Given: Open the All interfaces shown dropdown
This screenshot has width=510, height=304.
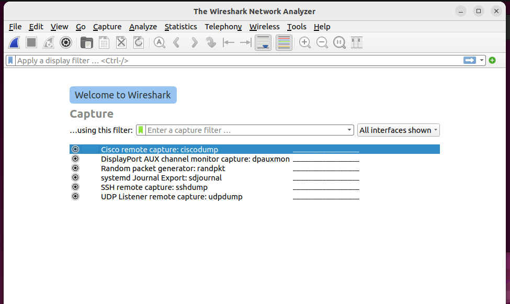Looking at the screenshot, I should coord(399,130).
